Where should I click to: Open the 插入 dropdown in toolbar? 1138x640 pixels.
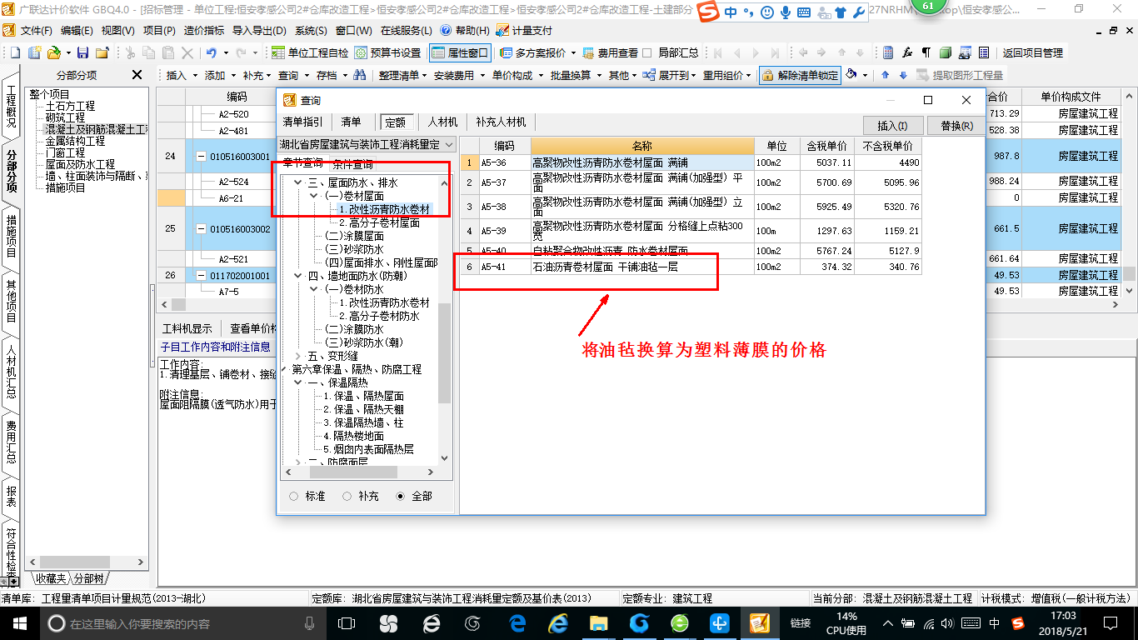(181, 75)
